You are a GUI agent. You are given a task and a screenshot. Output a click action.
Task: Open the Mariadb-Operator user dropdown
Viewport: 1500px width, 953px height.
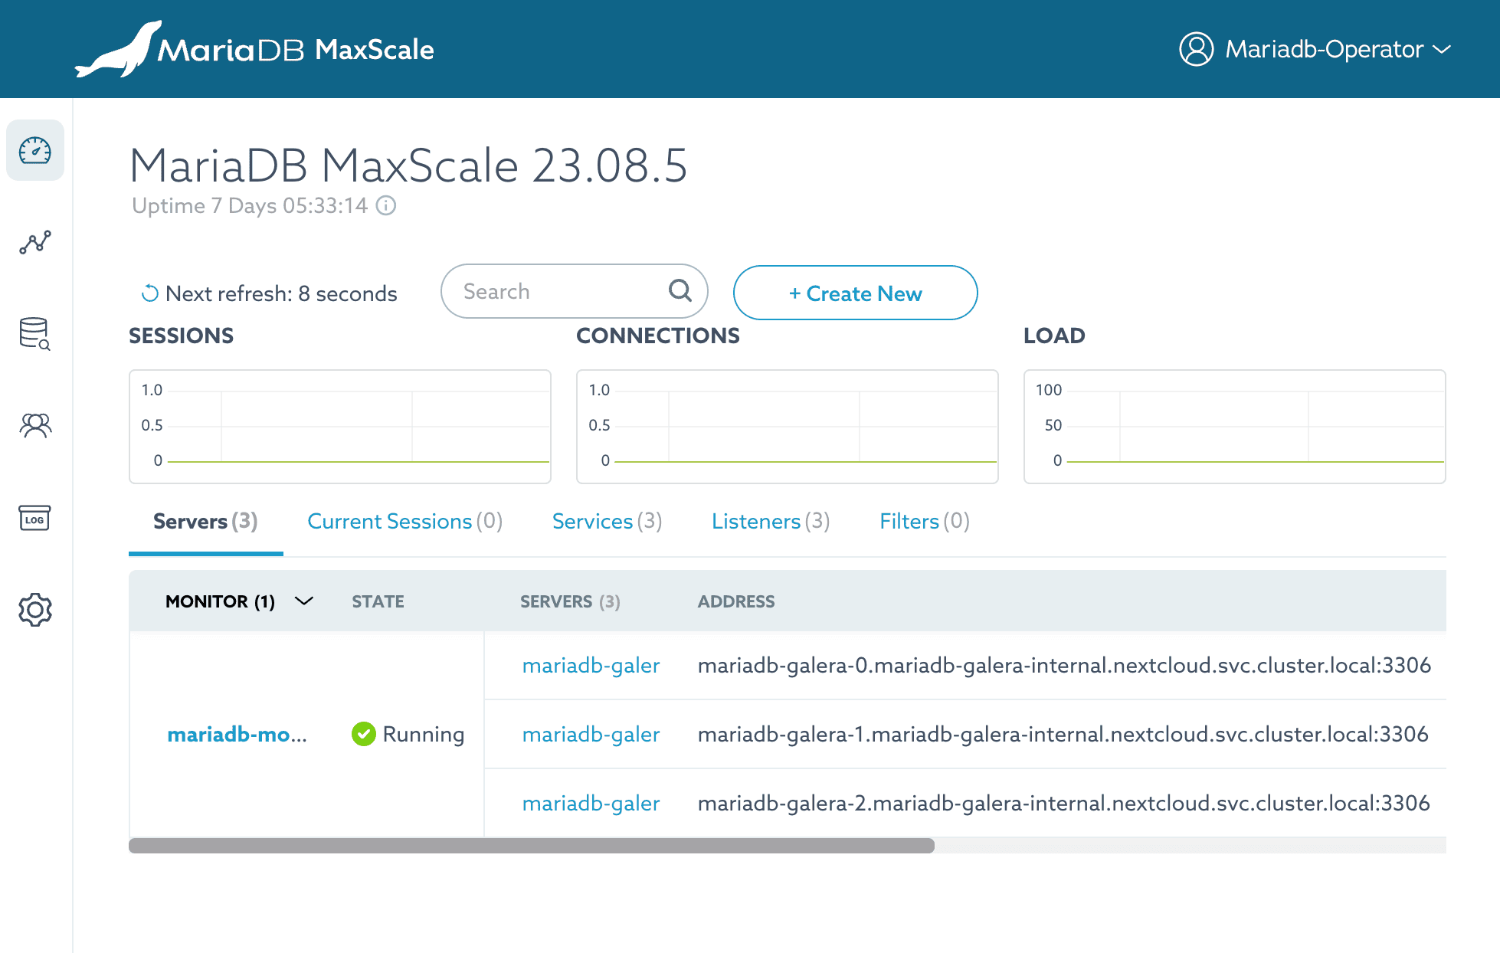[x=1315, y=49]
